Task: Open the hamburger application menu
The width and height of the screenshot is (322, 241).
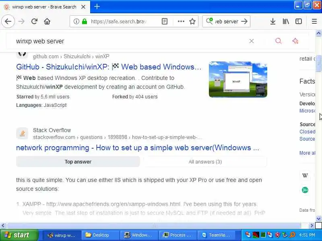Action: [x=314, y=21]
